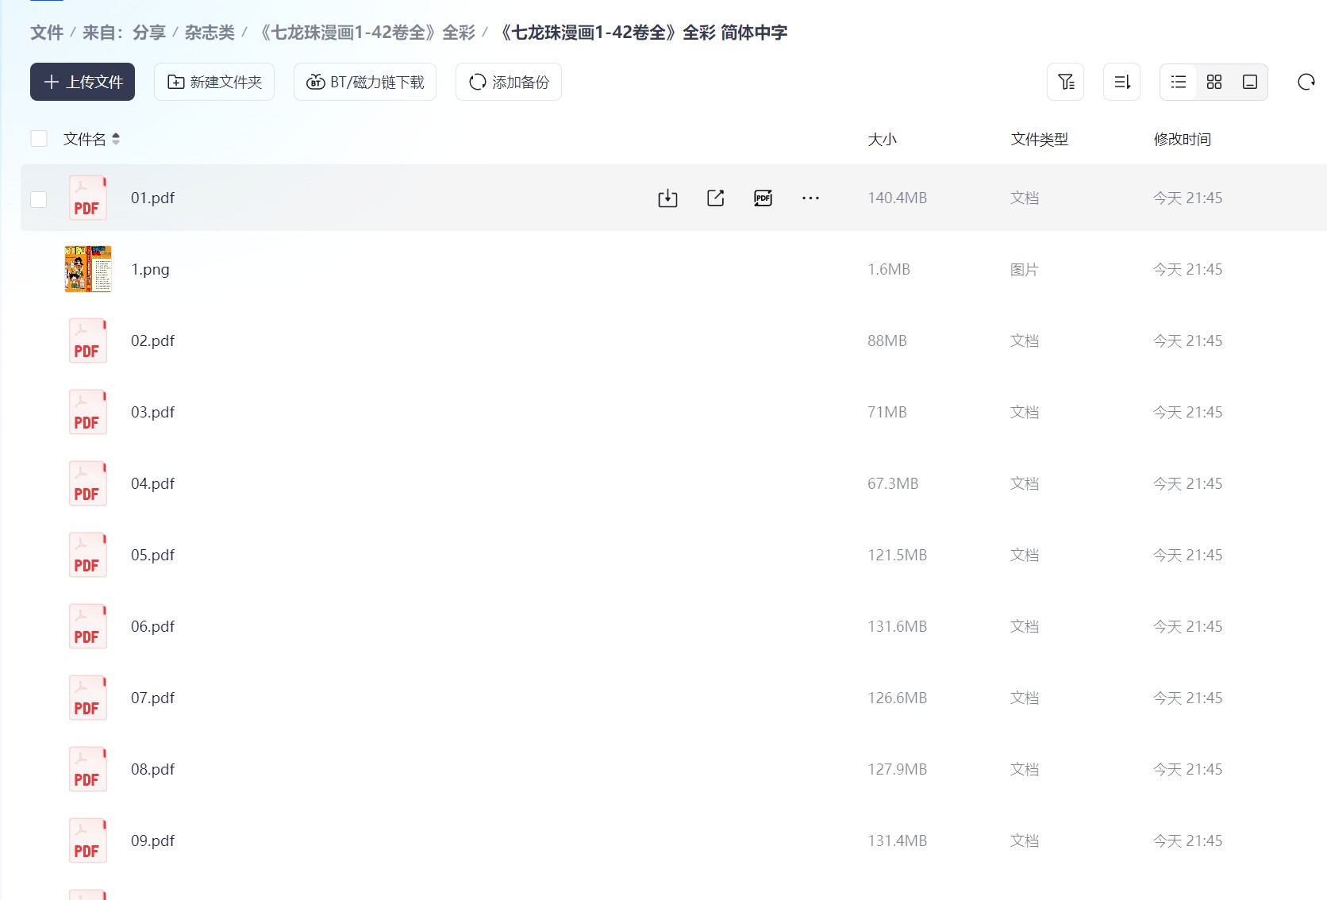Click the PDF tool icon for 01.pdf
The width and height of the screenshot is (1327, 900).
pos(763,198)
